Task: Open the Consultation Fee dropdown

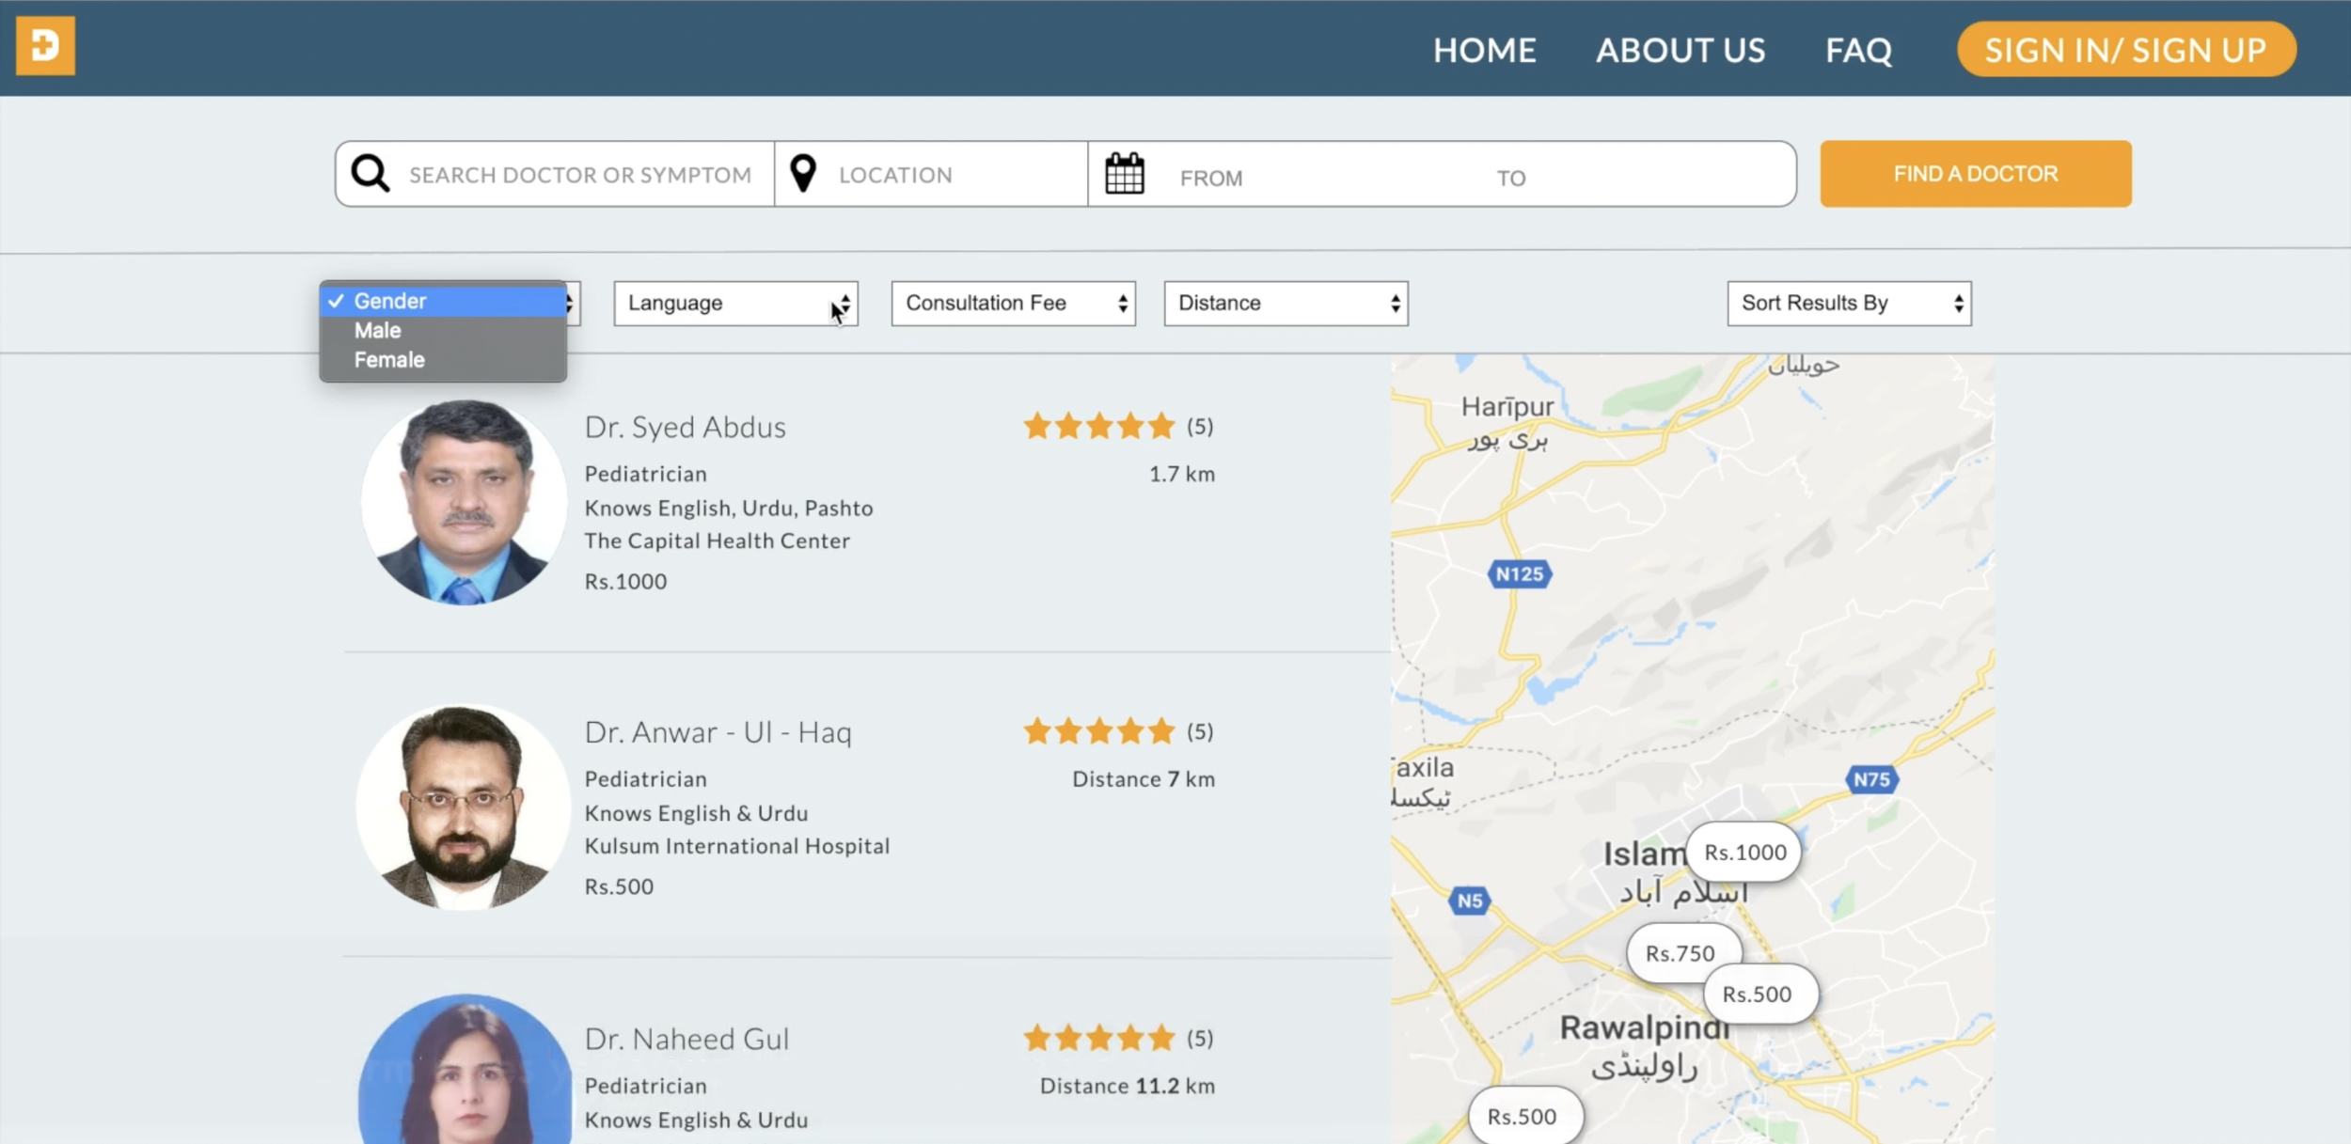Action: [1013, 303]
